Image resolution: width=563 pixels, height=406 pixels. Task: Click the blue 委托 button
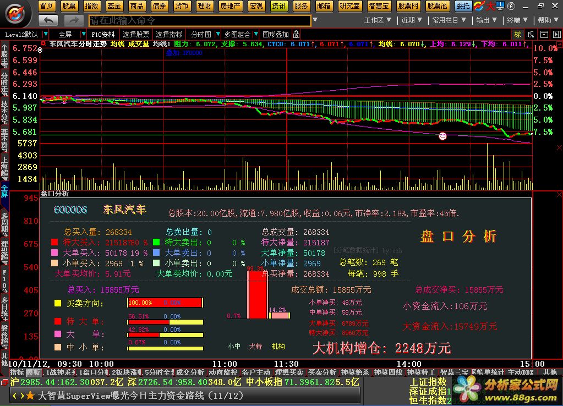click(463, 6)
